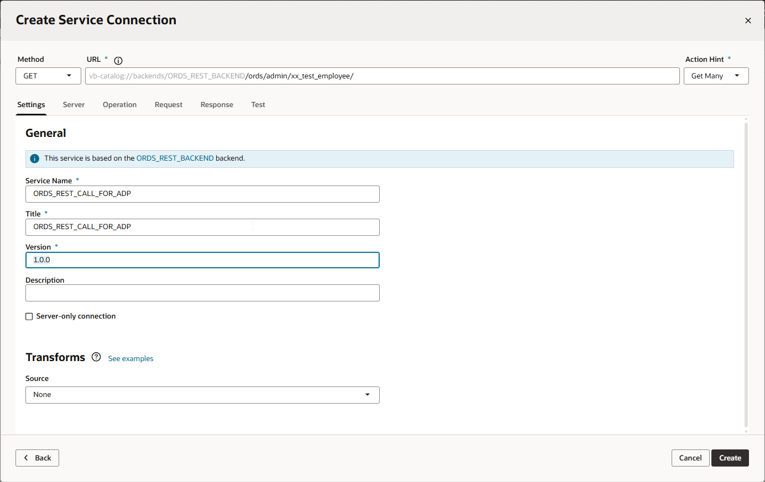Close the Create Service Connection dialog
765x482 pixels.
748,20
